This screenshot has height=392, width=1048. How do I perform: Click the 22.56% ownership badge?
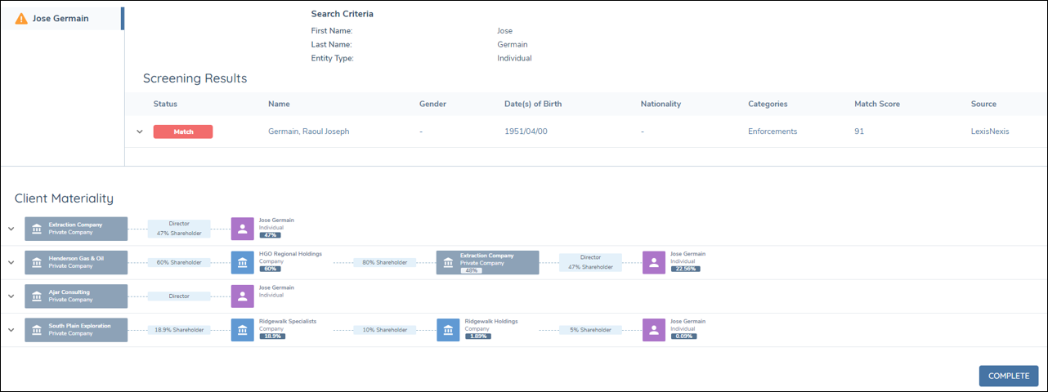click(x=684, y=269)
